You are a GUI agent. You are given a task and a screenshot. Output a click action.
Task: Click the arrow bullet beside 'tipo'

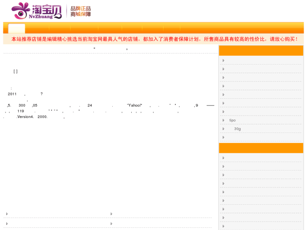click(223, 120)
